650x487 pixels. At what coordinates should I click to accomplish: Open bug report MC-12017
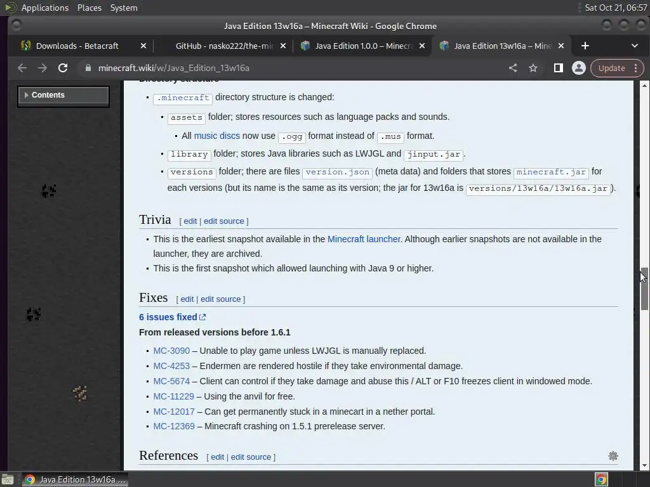(174, 412)
